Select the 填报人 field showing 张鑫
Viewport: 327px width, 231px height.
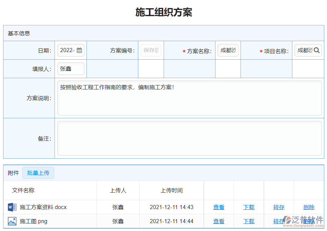71,69
